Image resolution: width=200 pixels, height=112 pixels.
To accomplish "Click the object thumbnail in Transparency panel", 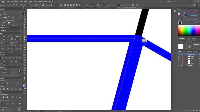I will [181, 46].
